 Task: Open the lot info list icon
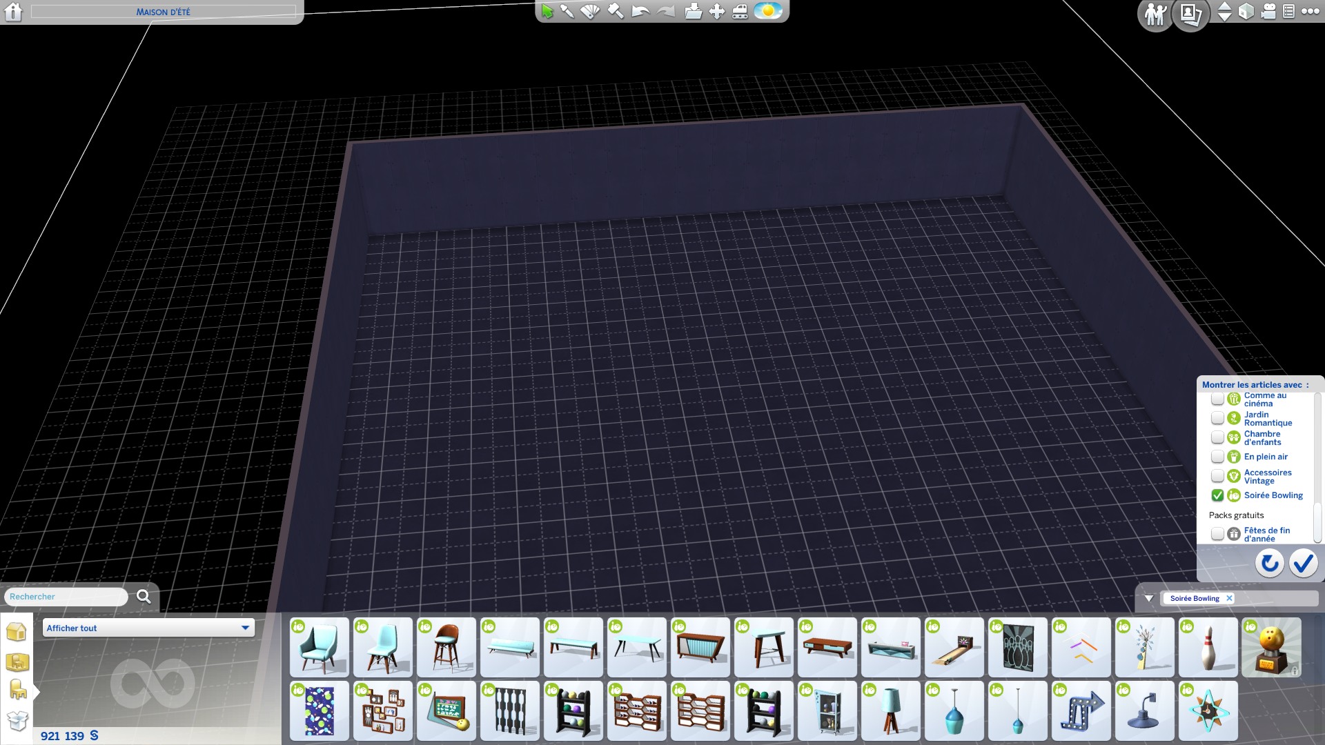click(x=1288, y=12)
